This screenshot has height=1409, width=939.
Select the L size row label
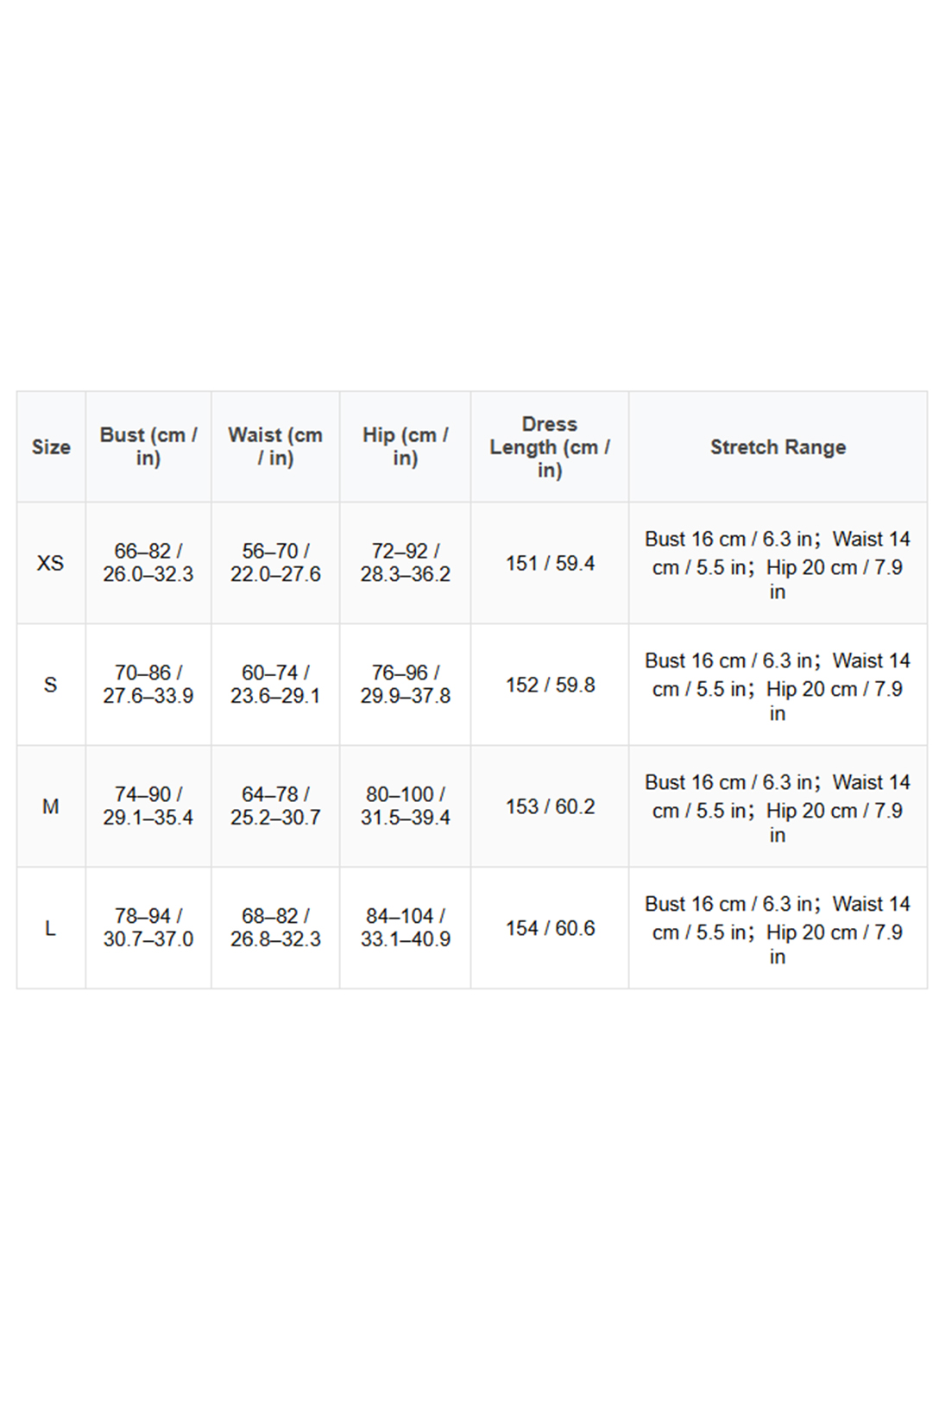51,928
